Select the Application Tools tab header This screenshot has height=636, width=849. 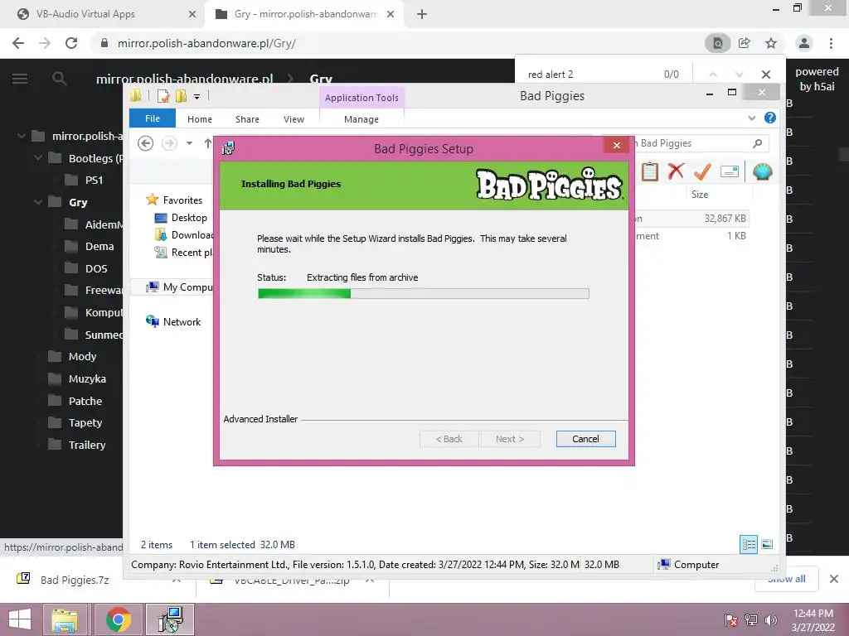pyautogui.click(x=361, y=98)
